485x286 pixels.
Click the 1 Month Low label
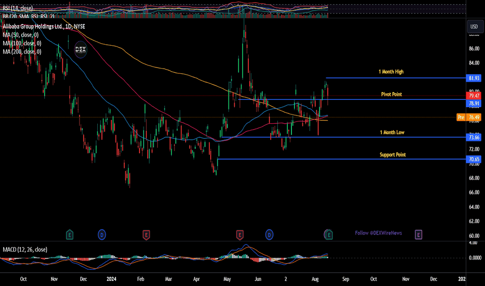[x=392, y=132]
